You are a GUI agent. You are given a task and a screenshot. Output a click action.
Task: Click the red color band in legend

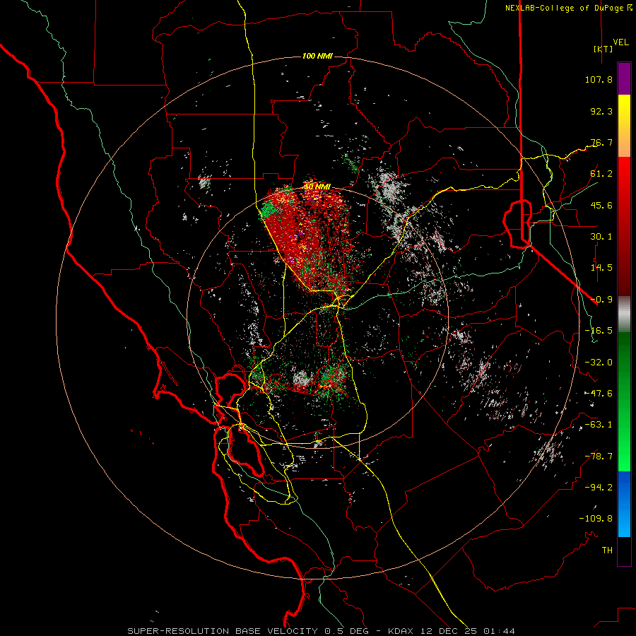coord(624,226)
